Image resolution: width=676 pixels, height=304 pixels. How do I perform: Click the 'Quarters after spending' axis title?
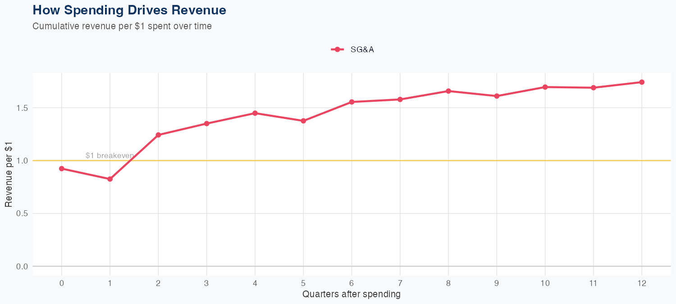352,295
